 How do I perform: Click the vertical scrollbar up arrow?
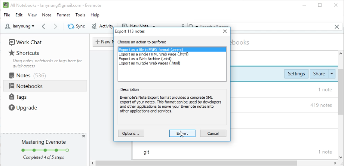coord(341,54)
